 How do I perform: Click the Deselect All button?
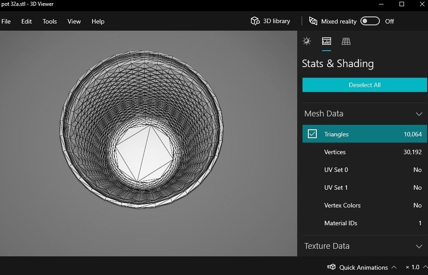365,85
